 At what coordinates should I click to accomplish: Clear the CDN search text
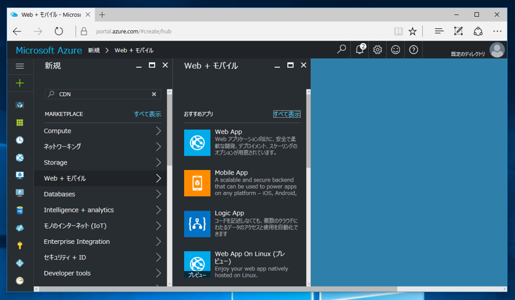(154, 94)
